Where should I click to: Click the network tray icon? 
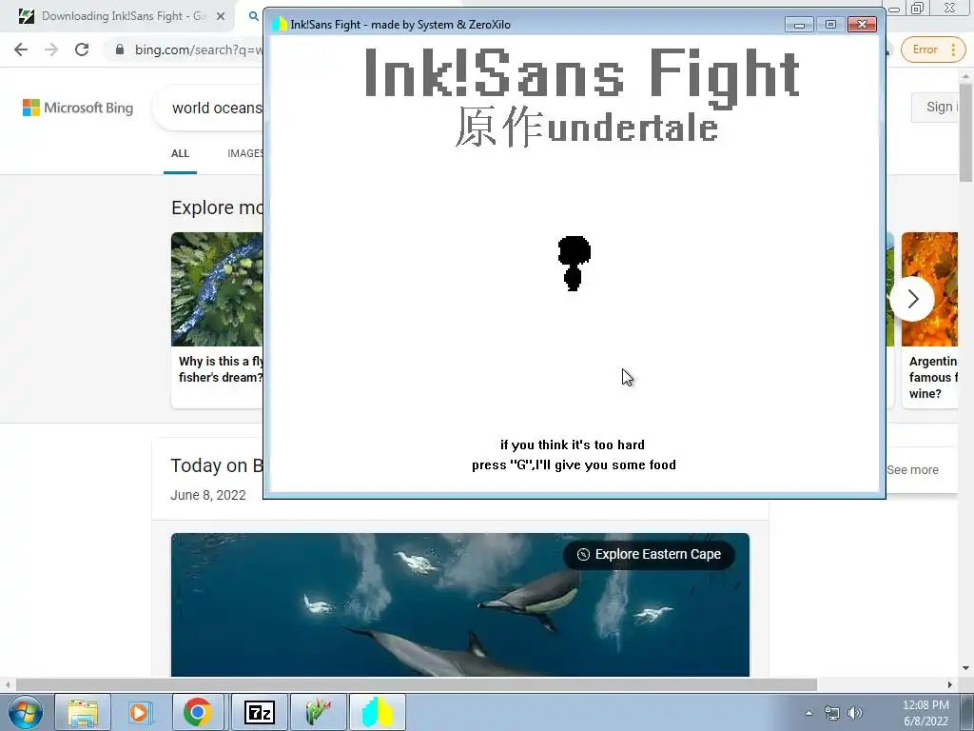click(831, 713)
